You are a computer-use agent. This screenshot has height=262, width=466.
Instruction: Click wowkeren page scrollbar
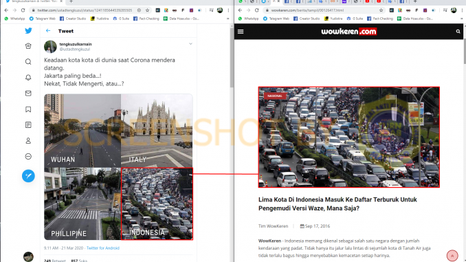point(464,51)
